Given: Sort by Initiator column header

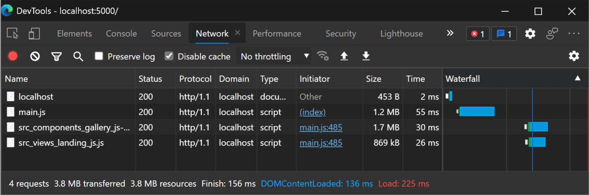Looking at the screenshot, I should (x=329, y=79).
